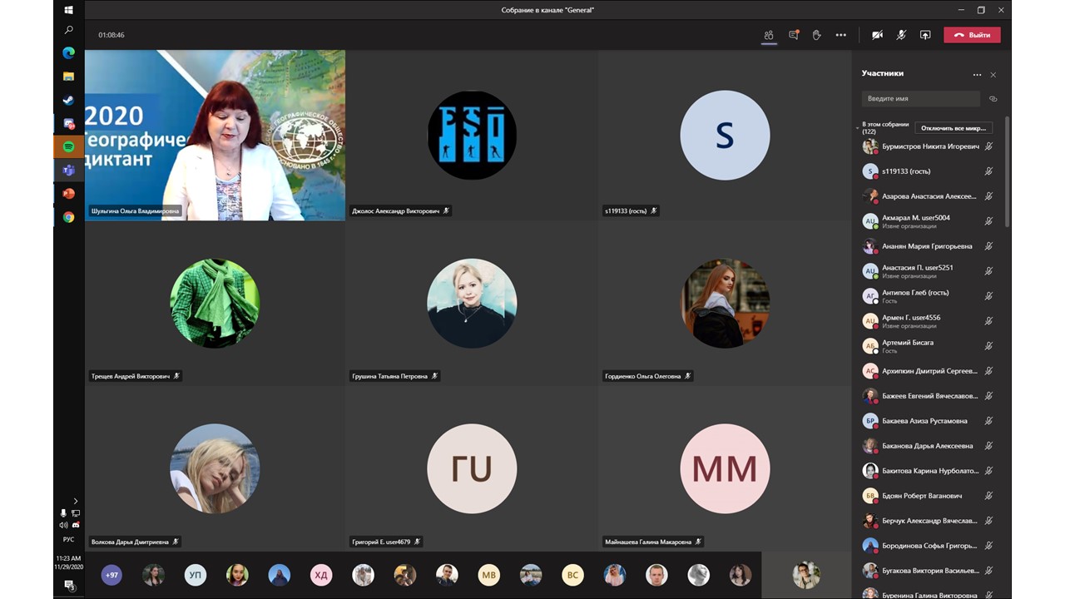The width and height of the screenshot is (1065, 599).
Task: Click the mic icon beside Бурмистров Никита Игоревич
Action: tap(988, 146)
